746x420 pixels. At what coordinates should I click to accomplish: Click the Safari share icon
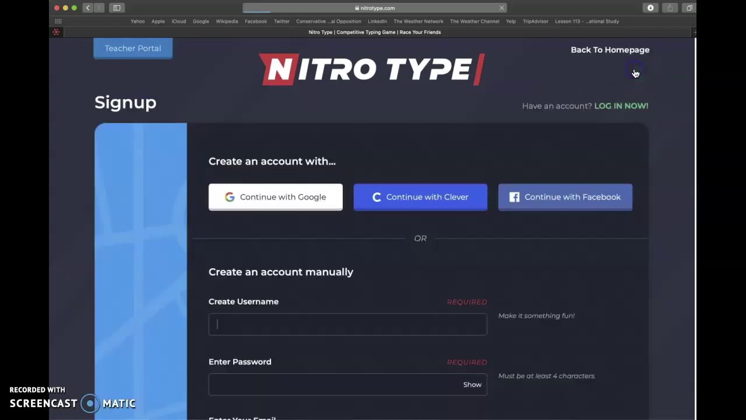(670, 8)
